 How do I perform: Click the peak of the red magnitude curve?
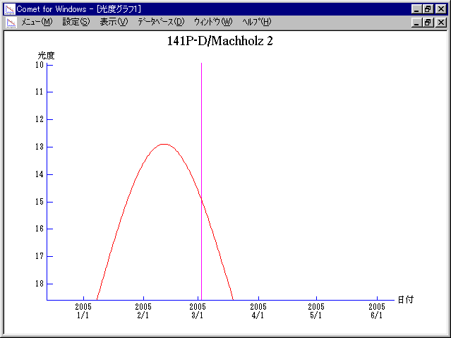(x=164, y=144)
